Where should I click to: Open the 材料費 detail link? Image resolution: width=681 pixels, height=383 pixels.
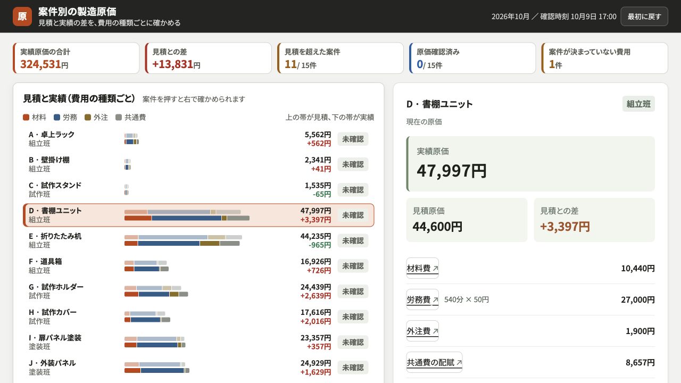(422, 268)
